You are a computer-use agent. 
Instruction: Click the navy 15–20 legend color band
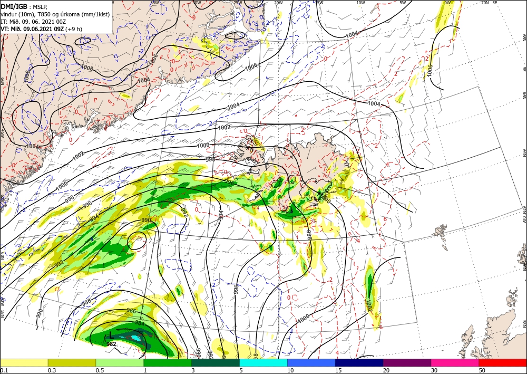[359, 362]
